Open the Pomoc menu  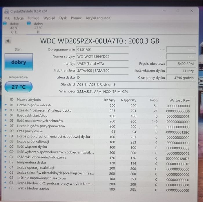(76, 18)
